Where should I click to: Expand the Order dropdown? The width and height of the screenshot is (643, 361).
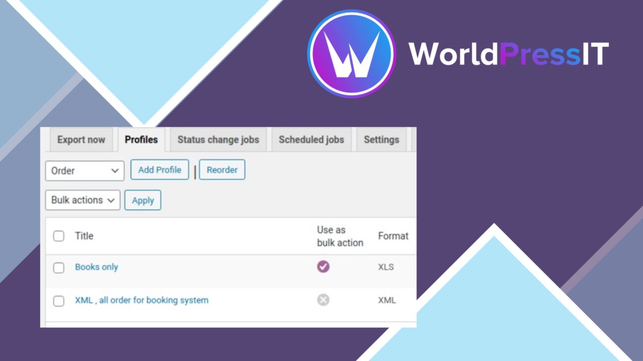click(85, 170)
